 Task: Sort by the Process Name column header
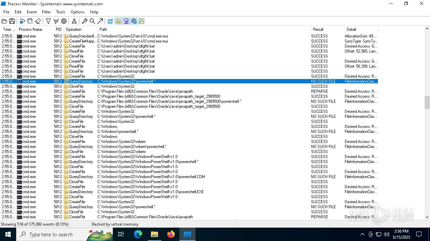34,29
